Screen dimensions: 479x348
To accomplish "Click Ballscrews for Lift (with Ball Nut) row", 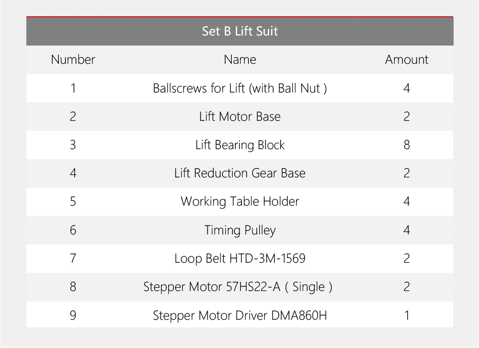I will (x=240, y=88).
